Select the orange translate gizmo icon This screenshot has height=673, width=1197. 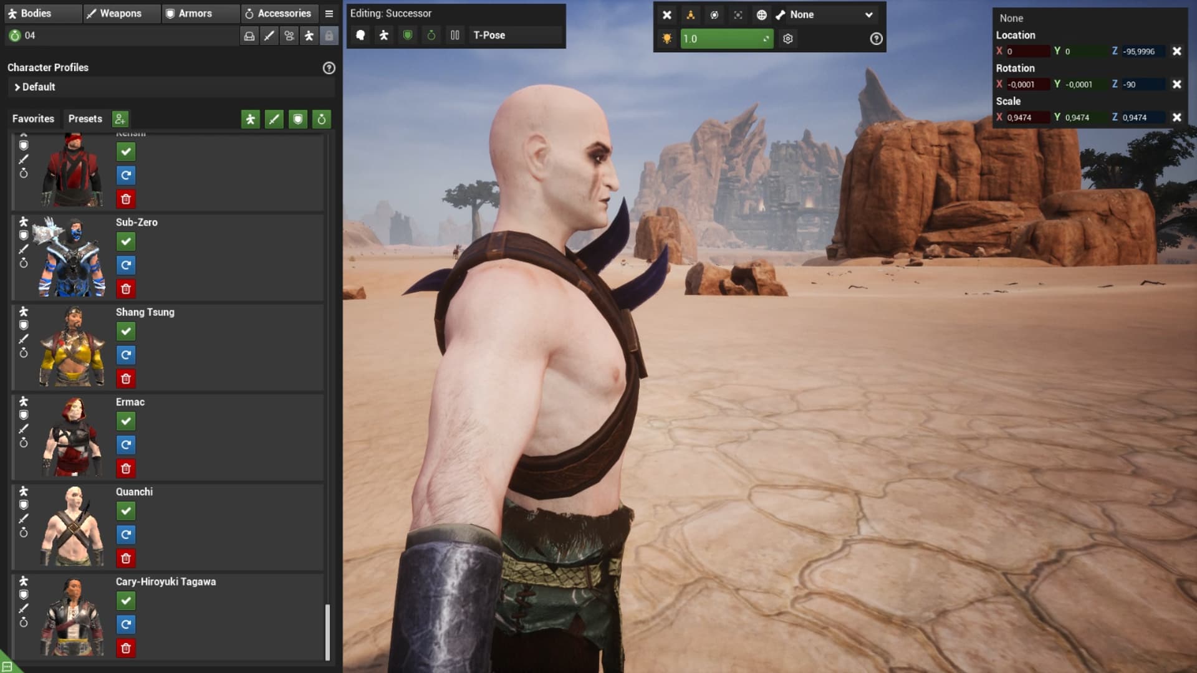click(691, 15)
